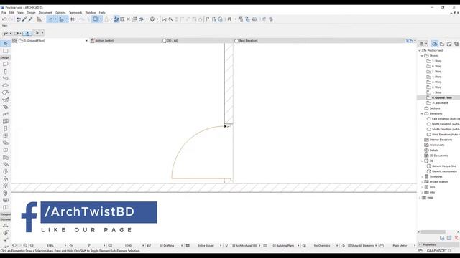The image size is (460, 258).
Task: Open the scale 1:100 dropdown in the status bar
Action: click(143, 246)
